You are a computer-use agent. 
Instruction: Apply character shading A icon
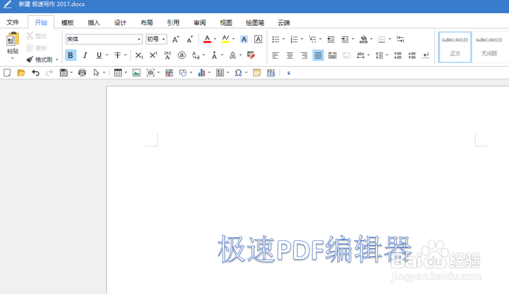(244, 39)
